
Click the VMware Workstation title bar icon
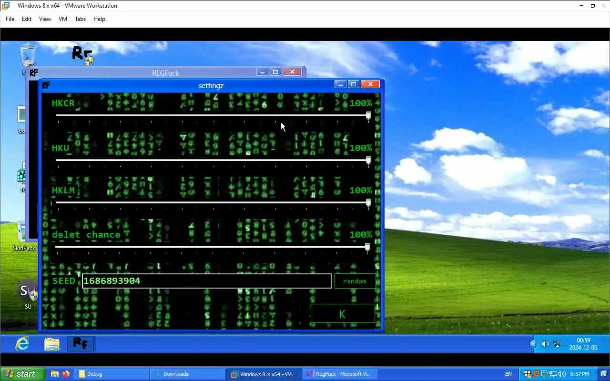tap(6, 6)
